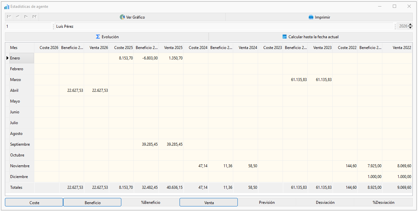Viewport: 418px width, 211px height.
Task: Click the Calcular hasta la fecha actual calculator icon
Action: (x=285, y=37)
